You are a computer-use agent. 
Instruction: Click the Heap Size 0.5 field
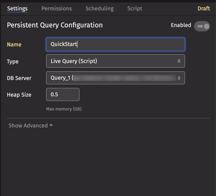tap(63, 95)
